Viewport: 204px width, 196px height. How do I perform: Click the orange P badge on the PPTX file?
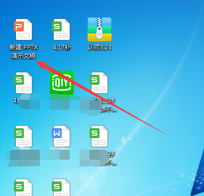point(19,26)
